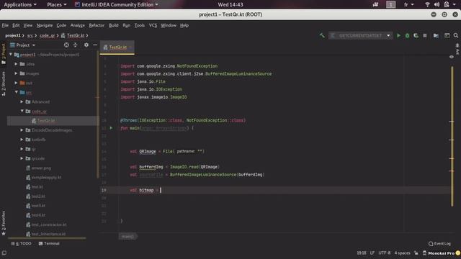
Task: Expand the Advanced package
Action: (x=22, y=101)
